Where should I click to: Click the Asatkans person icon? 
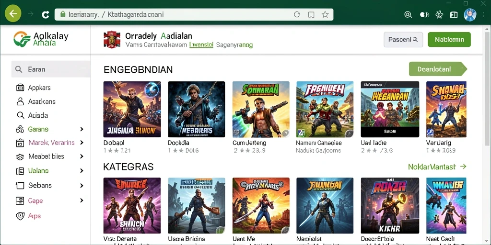20,101
